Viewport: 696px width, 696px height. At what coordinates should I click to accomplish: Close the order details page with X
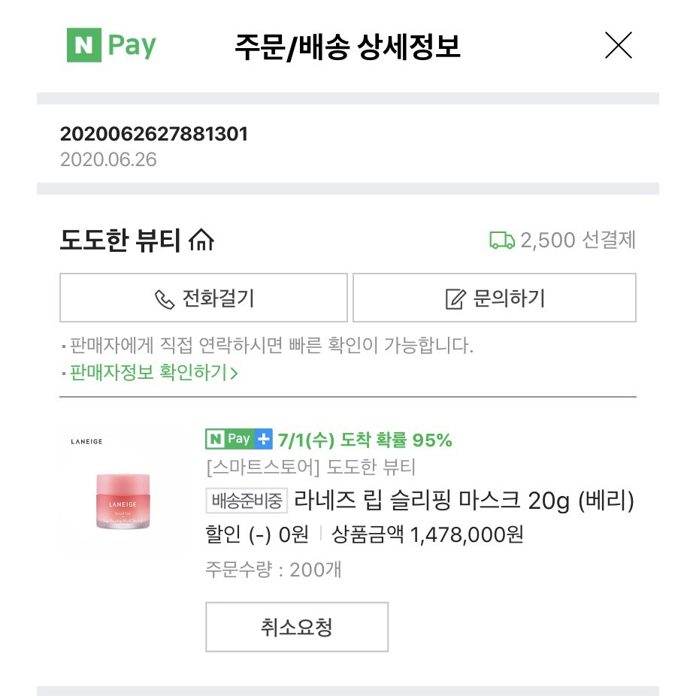click(x=618, y=47)
